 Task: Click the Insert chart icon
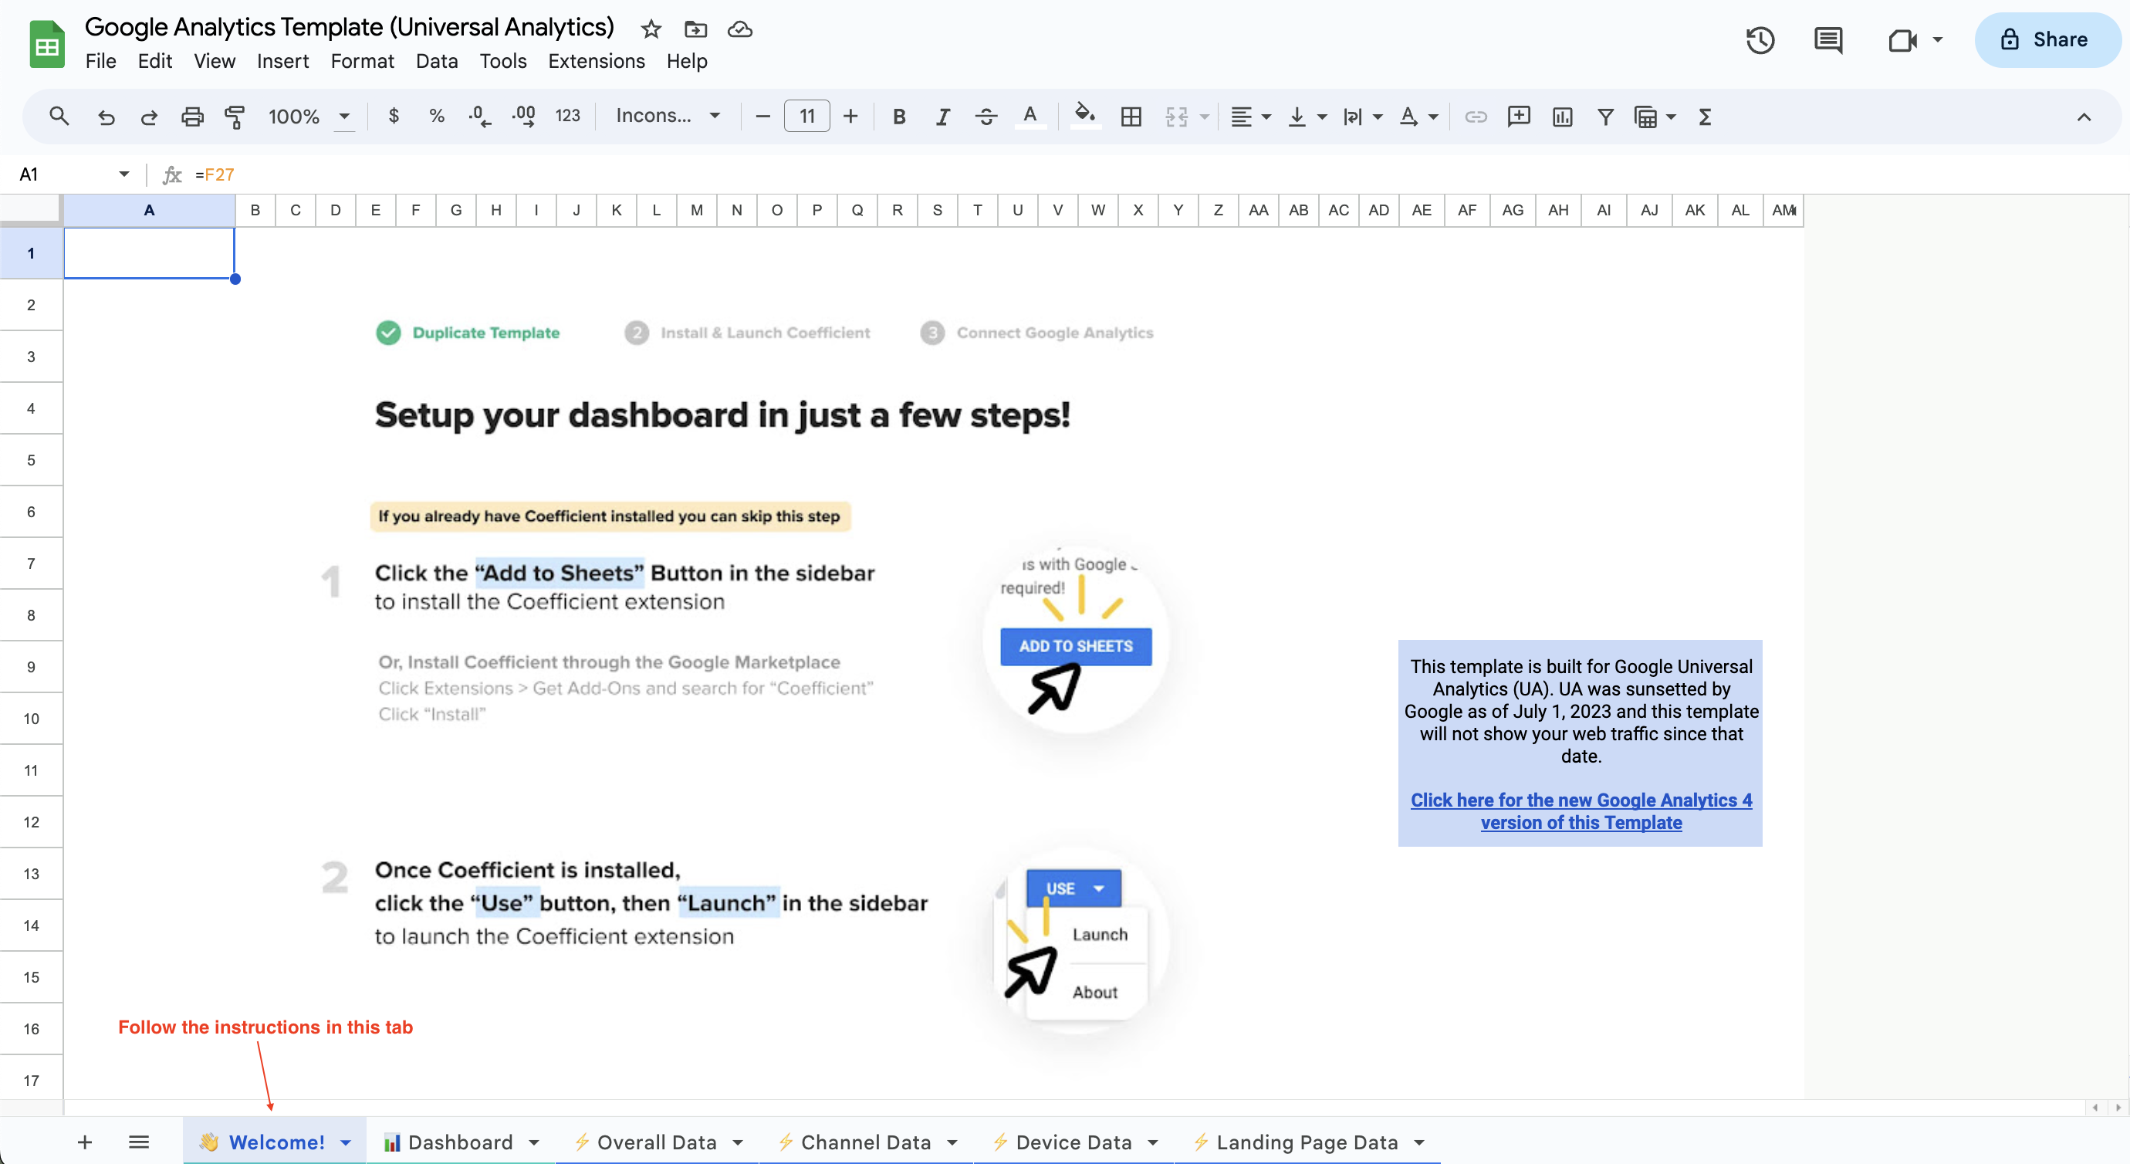point(1562,117)
